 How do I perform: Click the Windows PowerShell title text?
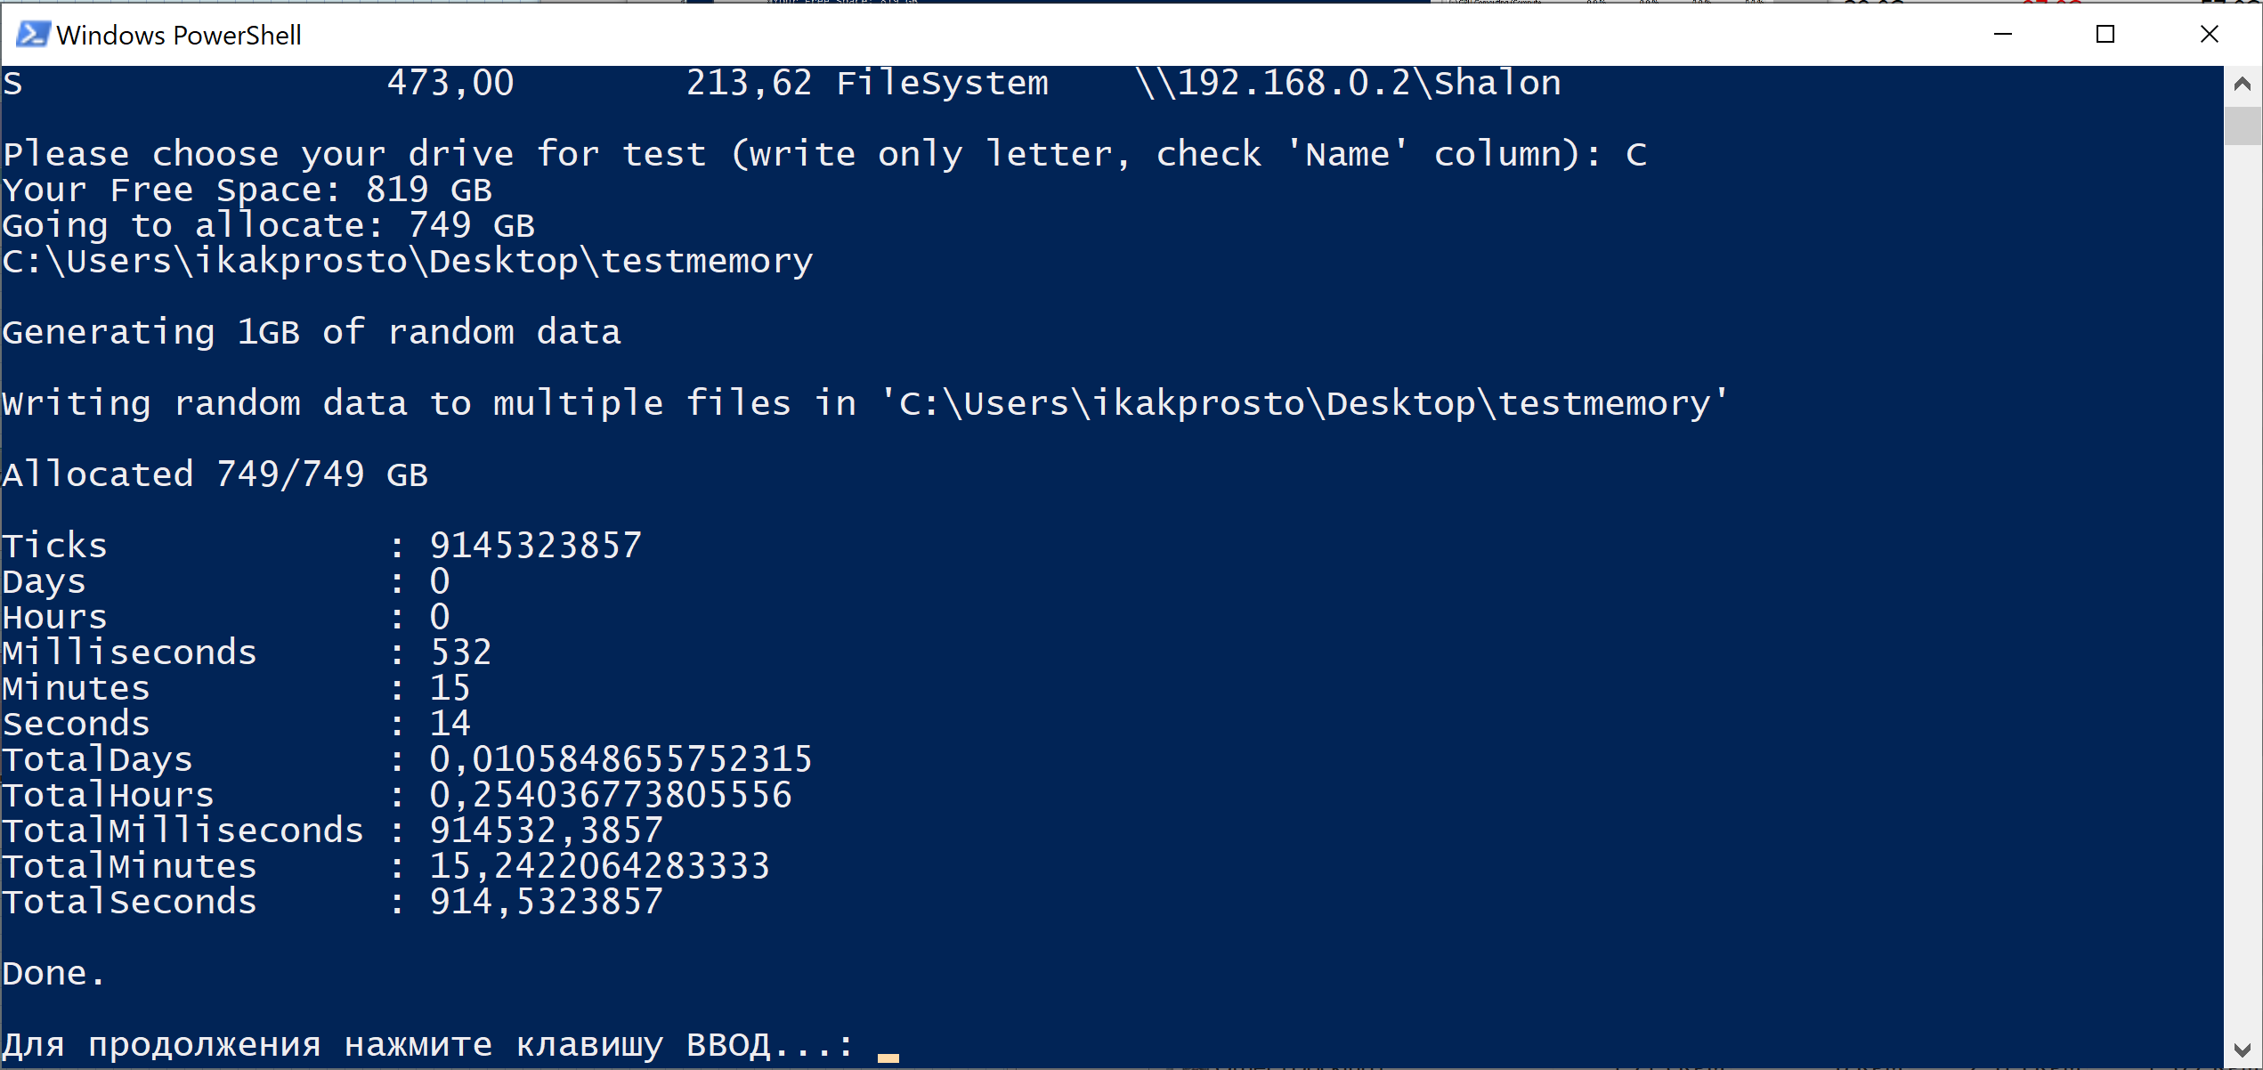179,36
